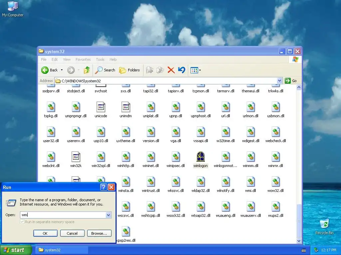Select the w32time.dll icon
The width and height of the screenshot is (341, 255).
tap(225, 132)
